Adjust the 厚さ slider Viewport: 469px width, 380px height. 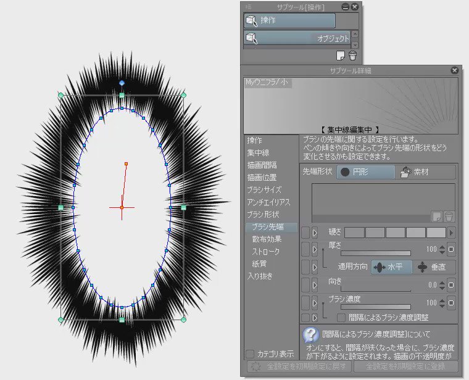pos(375,254)
